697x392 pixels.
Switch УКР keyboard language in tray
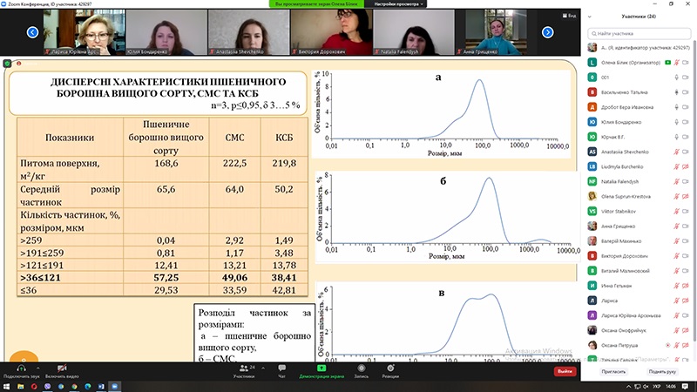tap(656, 387)
